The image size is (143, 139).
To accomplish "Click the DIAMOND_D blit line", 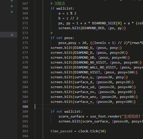I will pos(89,53).
